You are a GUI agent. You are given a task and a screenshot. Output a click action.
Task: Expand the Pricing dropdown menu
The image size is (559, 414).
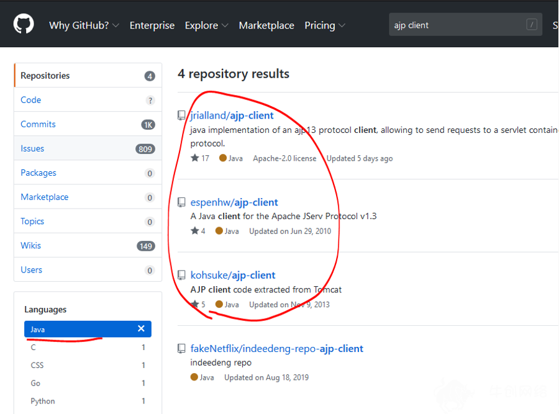(325, 25)
